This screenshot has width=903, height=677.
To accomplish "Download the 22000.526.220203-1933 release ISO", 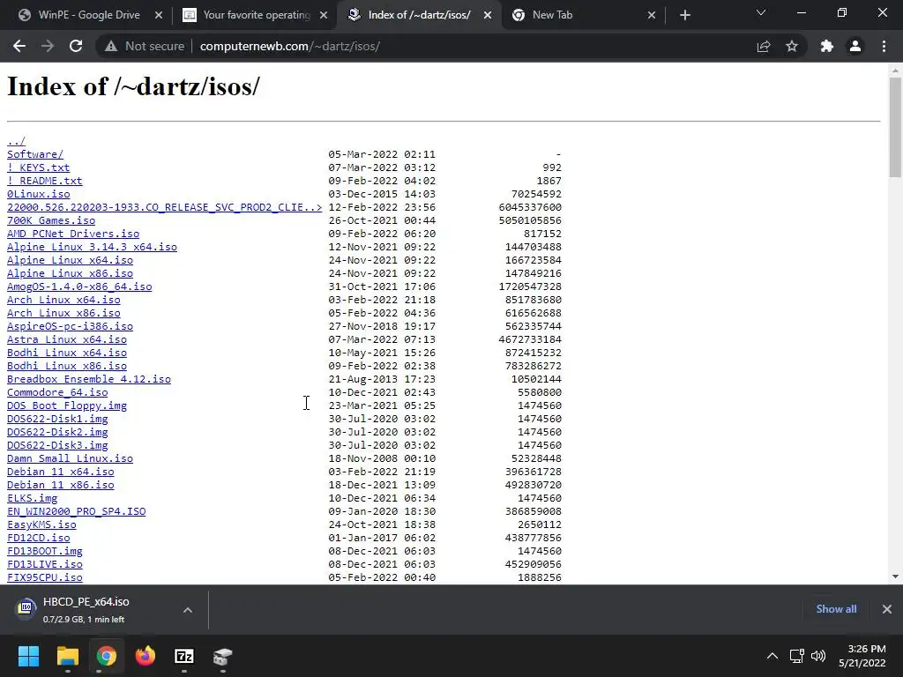I will coord(164,207).
